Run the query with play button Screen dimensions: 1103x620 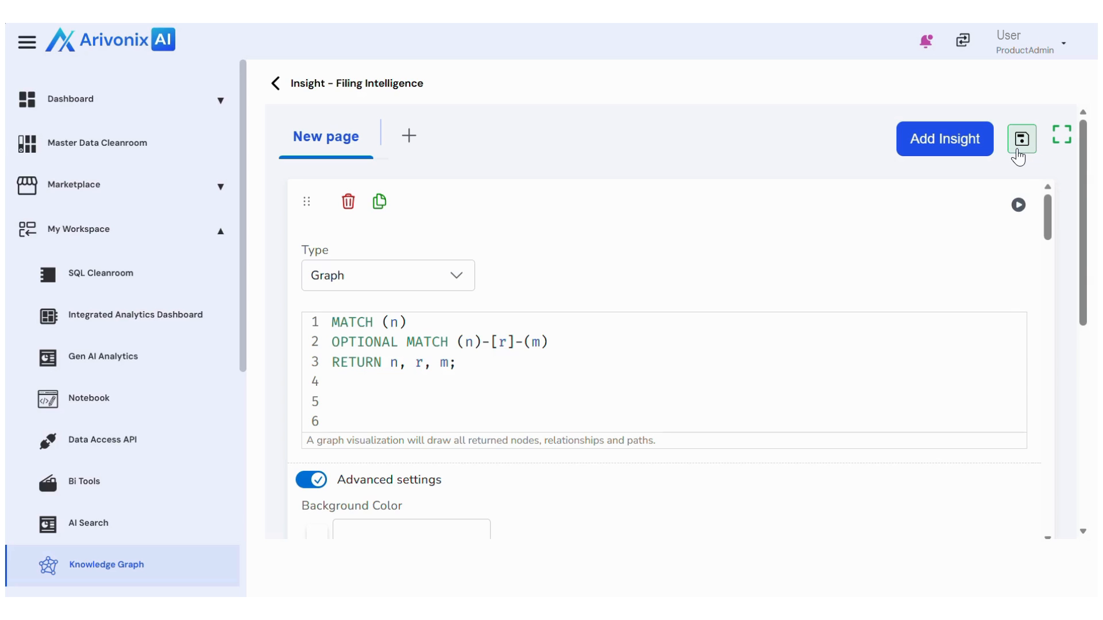1018,205
